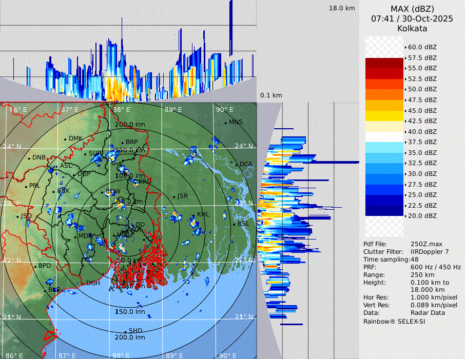This screenshot has width=465, height=359.
Task: Click the PRL station marker
Action: [x=27, y=186]
